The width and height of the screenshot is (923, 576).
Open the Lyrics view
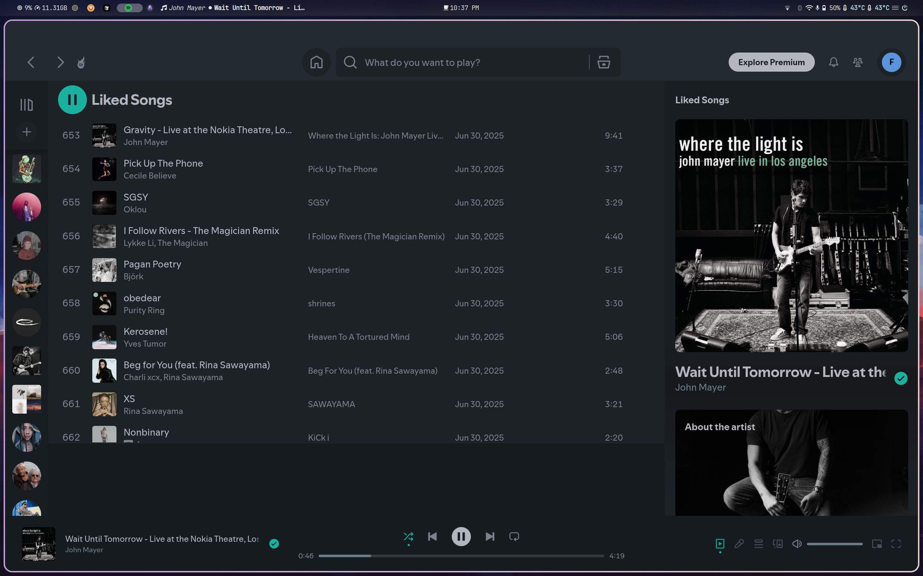739,544
